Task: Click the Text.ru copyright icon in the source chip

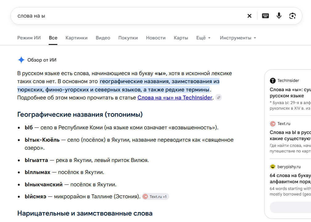Action: (145, 196)
